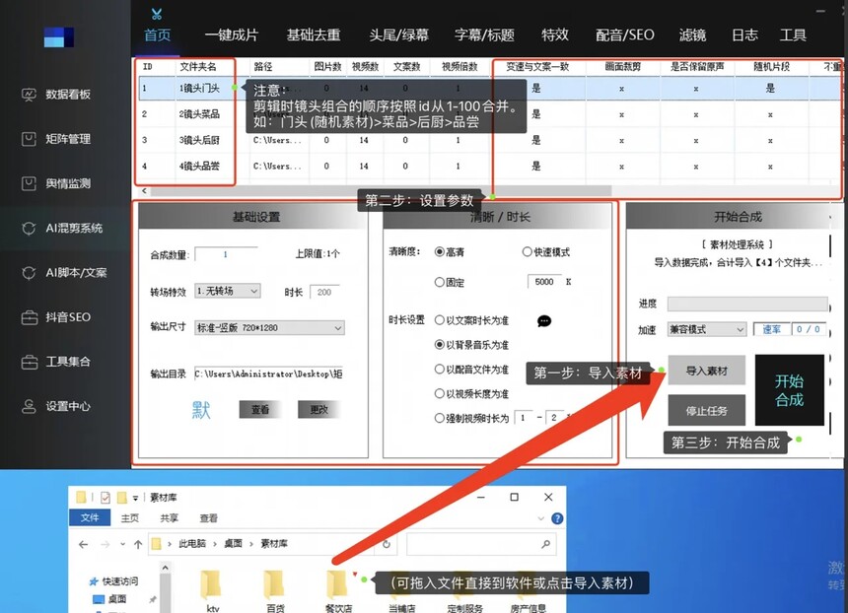
Task: Click the 数据看板 dashboard sidebar icon
Action: pyautogui.click(x=29, y=95)
